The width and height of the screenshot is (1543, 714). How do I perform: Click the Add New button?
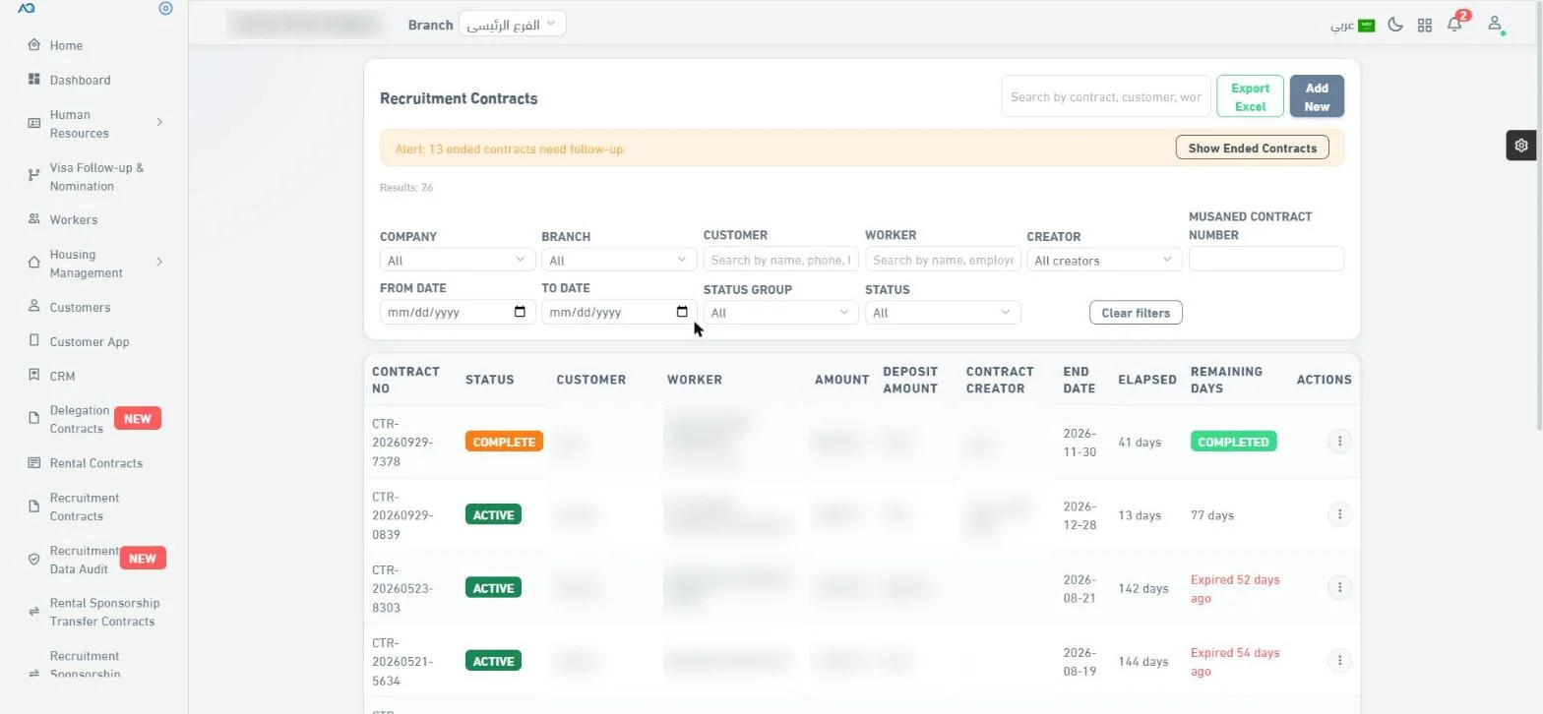click(x=1317, y=96)
